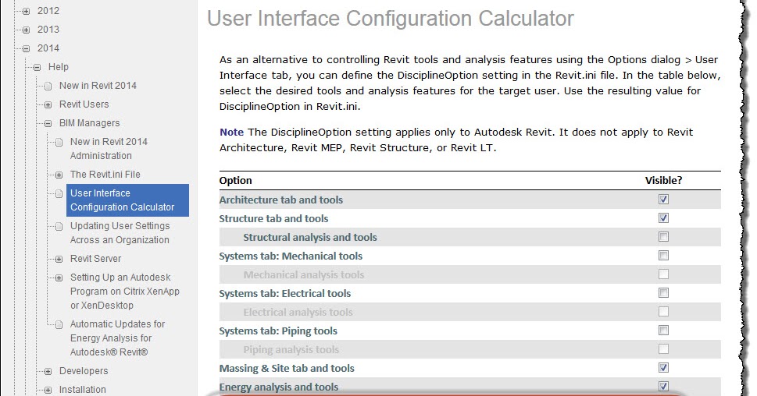757x396 pixels.
Task: Click the Visible? column header
Action: (x=663, y=181)
